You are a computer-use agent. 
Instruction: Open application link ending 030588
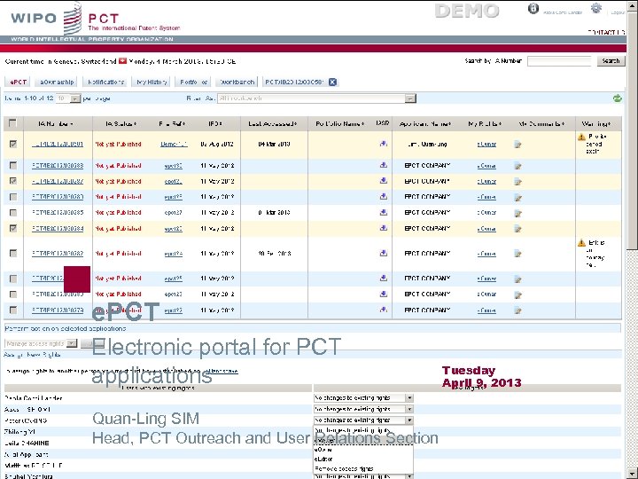click(x=58, y=166)
